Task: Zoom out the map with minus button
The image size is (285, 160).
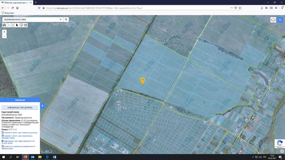Action: [4, 36]
